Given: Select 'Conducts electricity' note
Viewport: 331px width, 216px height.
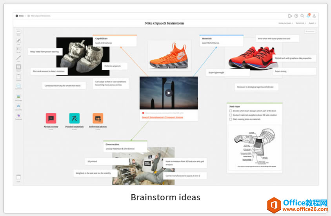Looking at the screenshot, I should coord(64,85).
